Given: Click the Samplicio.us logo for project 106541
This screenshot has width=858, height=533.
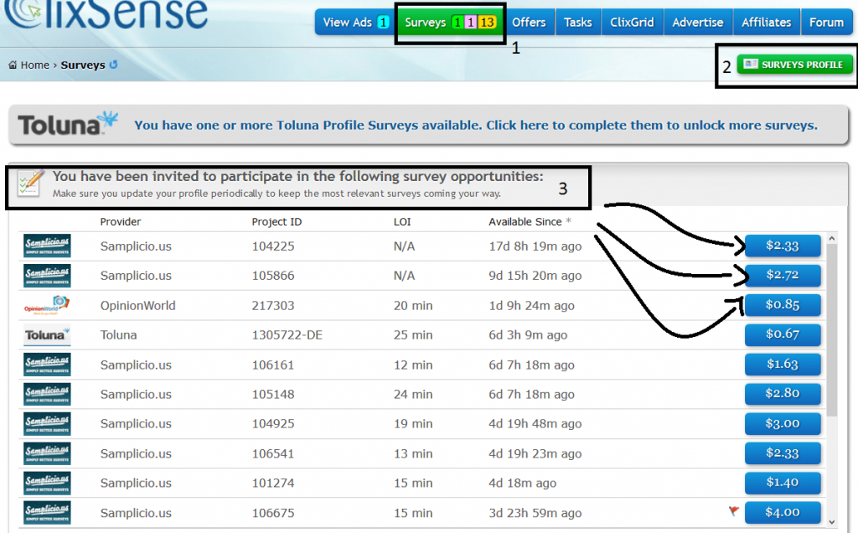Looking at the screenshot, I should tap(47, 453).
